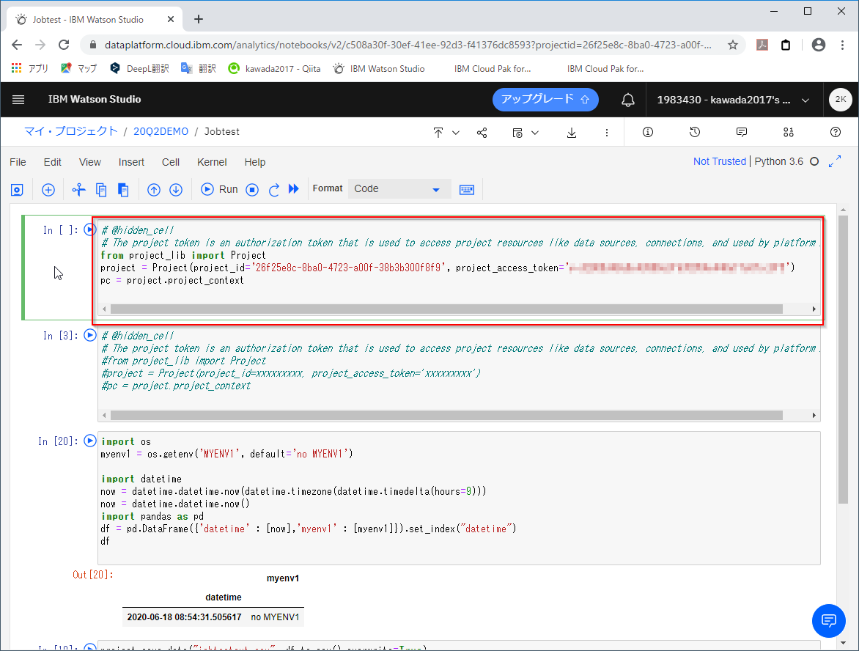The width and height of the screenshot is (859, 651).
Task: Reload the browser page
Action: [64, 45]
